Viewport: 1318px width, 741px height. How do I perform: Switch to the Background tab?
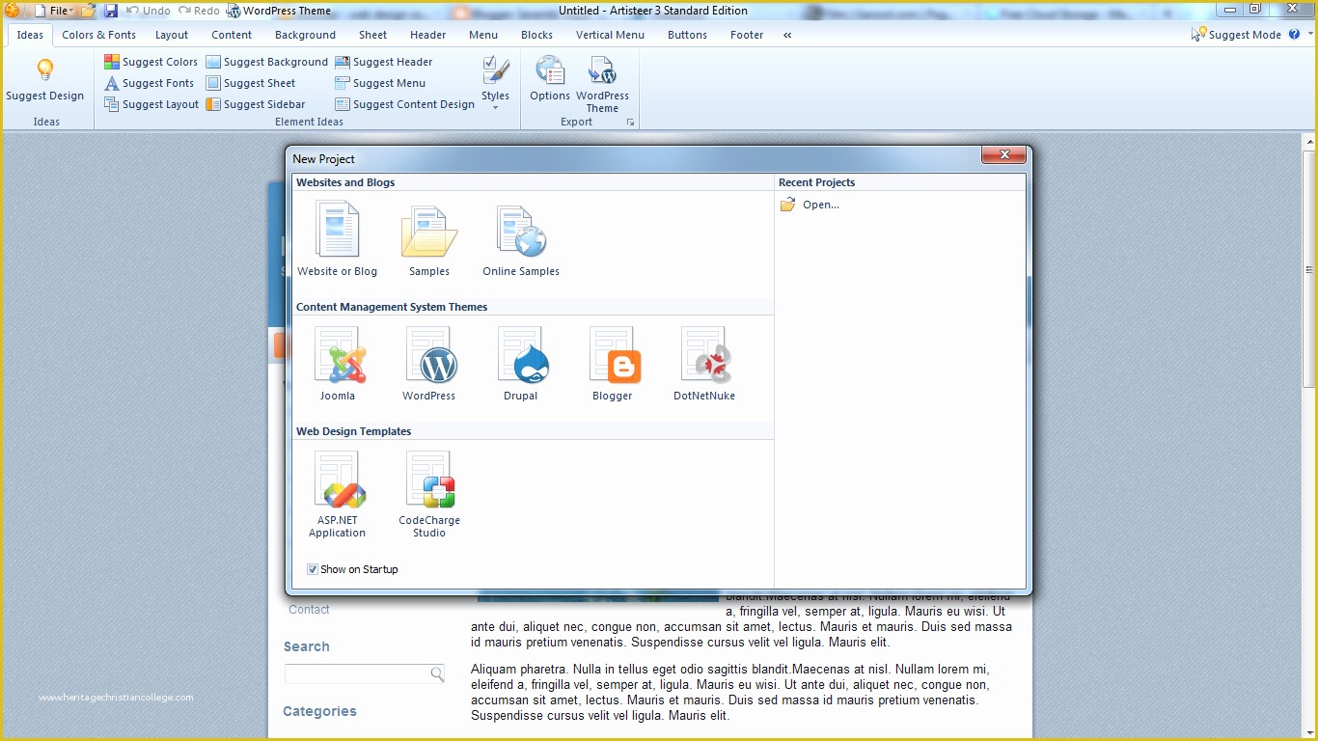click(x=305, y=35)
